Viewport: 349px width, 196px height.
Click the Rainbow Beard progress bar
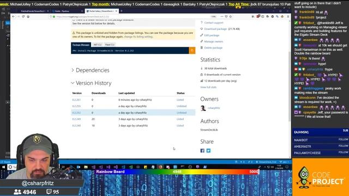coord(177,172)
